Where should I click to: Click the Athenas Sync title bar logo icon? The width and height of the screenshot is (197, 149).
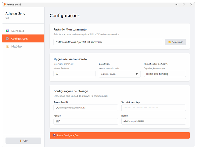click(5, 4)
